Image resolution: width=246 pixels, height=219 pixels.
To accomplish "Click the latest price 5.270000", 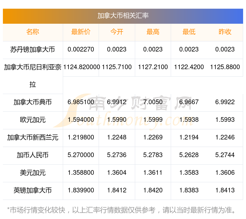I will coord(81,155).
